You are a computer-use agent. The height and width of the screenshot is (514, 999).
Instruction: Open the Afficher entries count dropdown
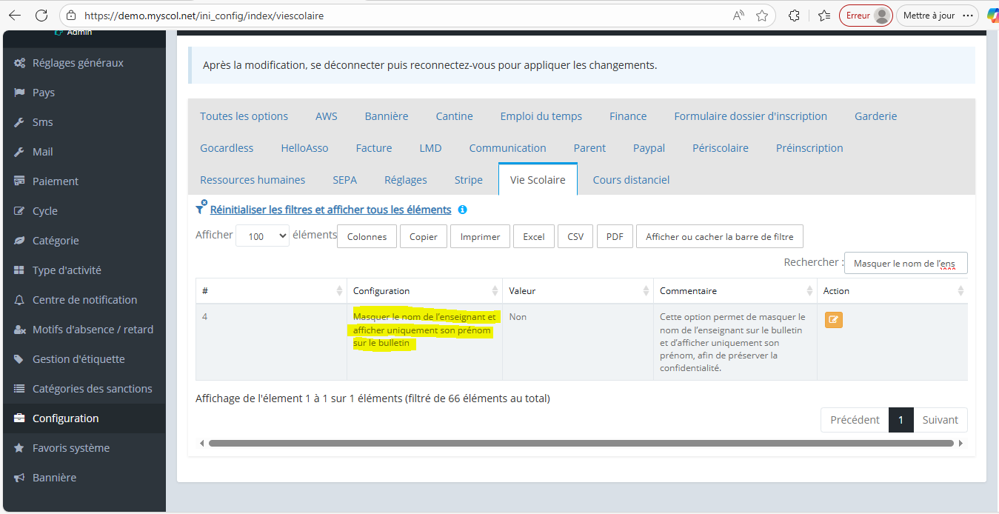tap(262, 236)
